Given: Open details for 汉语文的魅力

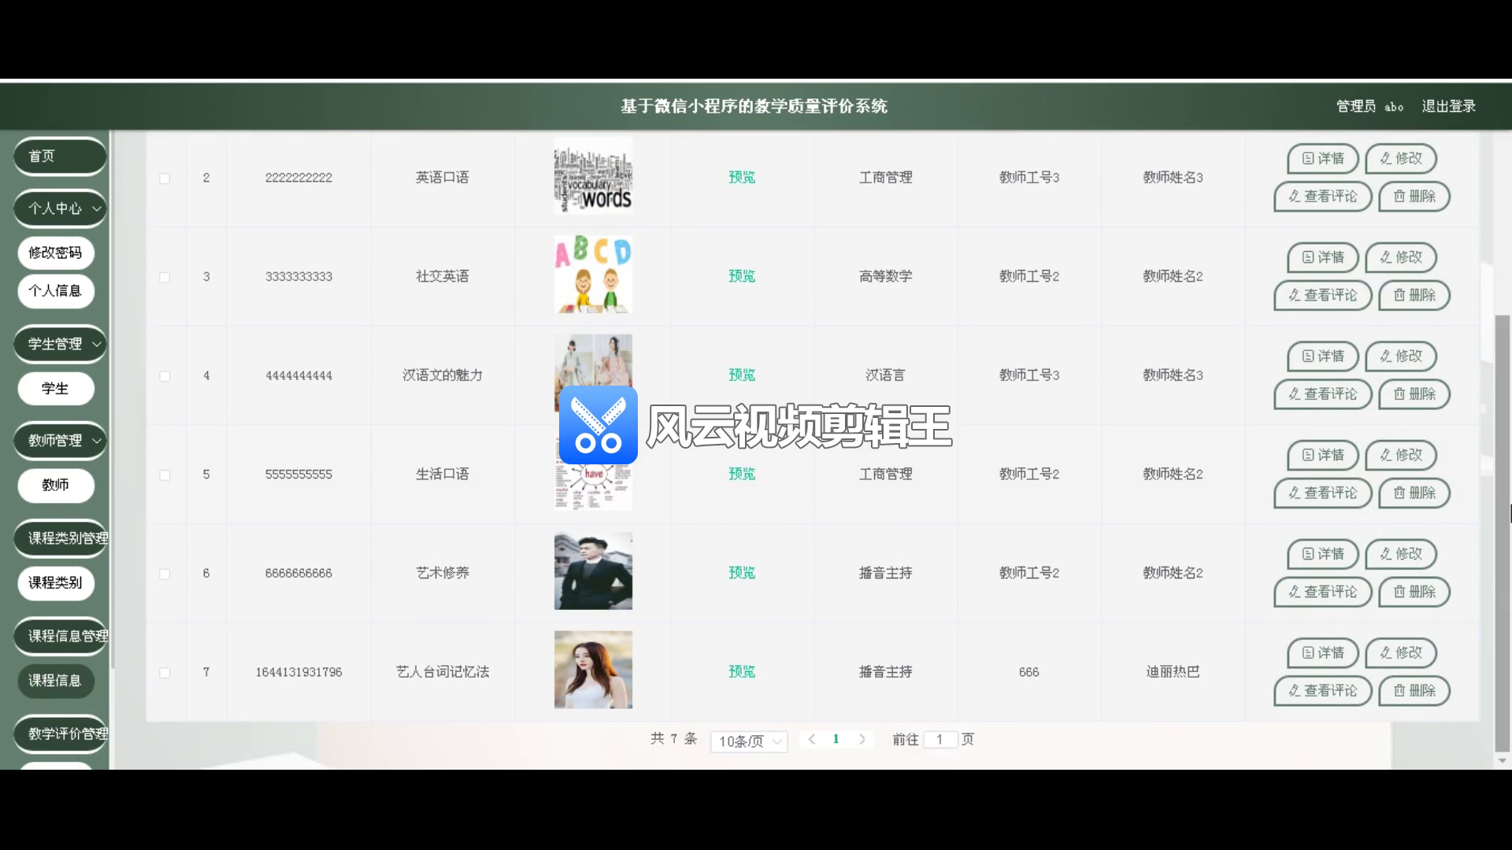Looking at the screenshot, I should tap(1323, 357).
